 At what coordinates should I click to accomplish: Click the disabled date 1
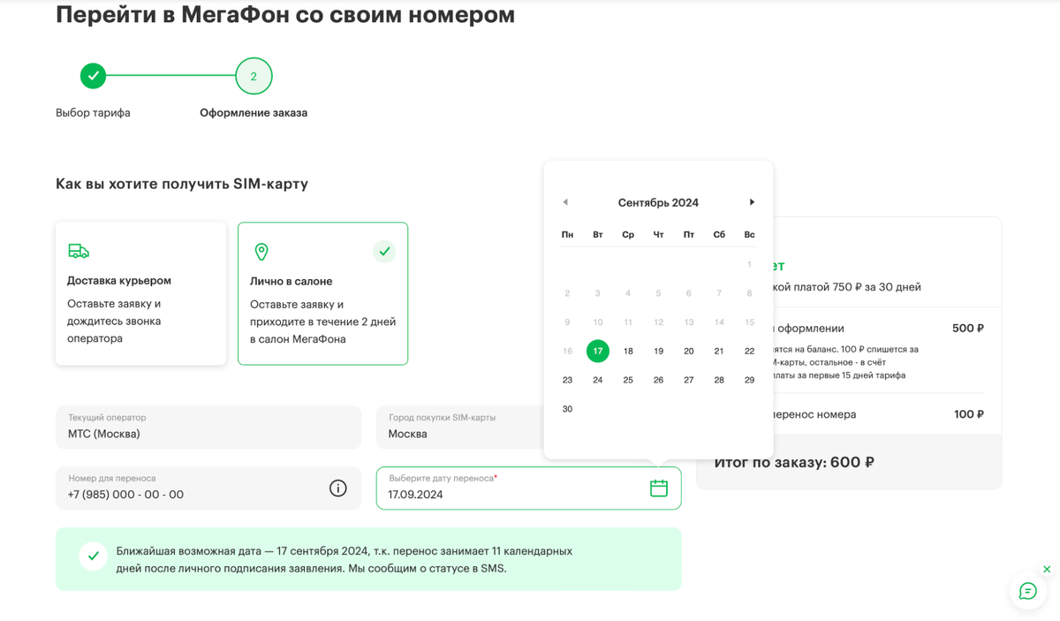[x=749, y=264]
